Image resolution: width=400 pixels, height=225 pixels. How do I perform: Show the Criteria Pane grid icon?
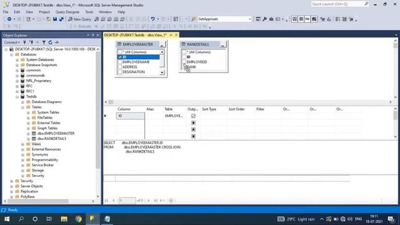(301, 19)
